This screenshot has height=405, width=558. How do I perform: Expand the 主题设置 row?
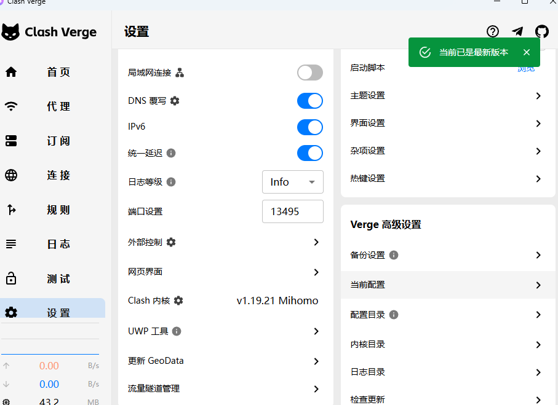[x=447, y=96]
